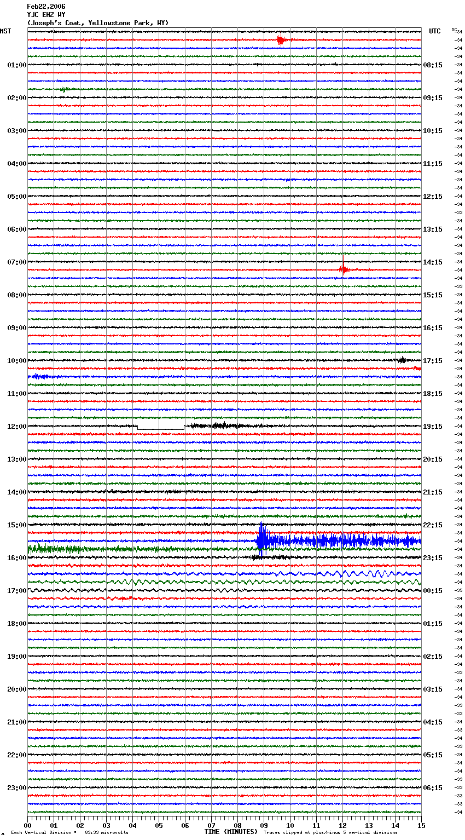
Task: Click the 05:00 MST row label
Action: coord(17,197)
